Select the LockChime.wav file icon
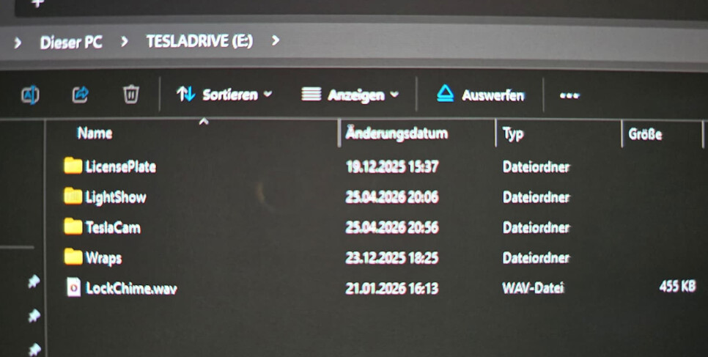The height and width of the screenshot is (357, 708). (x=73, y=287)
